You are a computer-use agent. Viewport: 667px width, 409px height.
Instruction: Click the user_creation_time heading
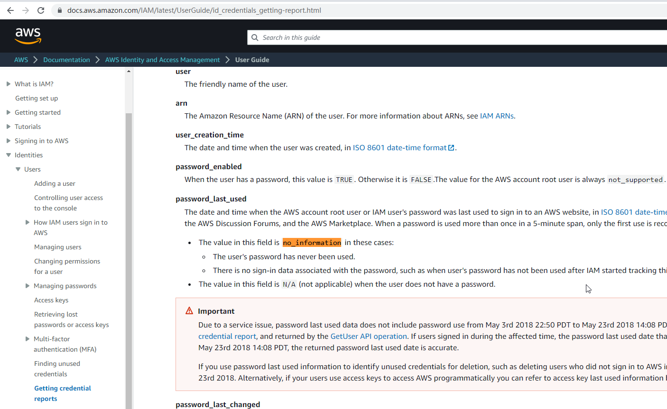(x=210, y=135)
